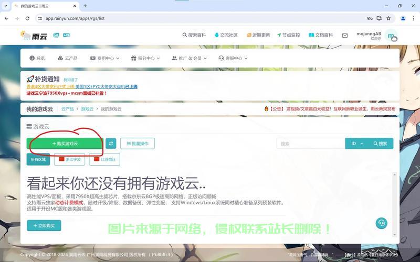
Task: Open the tab search dropdown arrow
Action: tap(6, 6)
